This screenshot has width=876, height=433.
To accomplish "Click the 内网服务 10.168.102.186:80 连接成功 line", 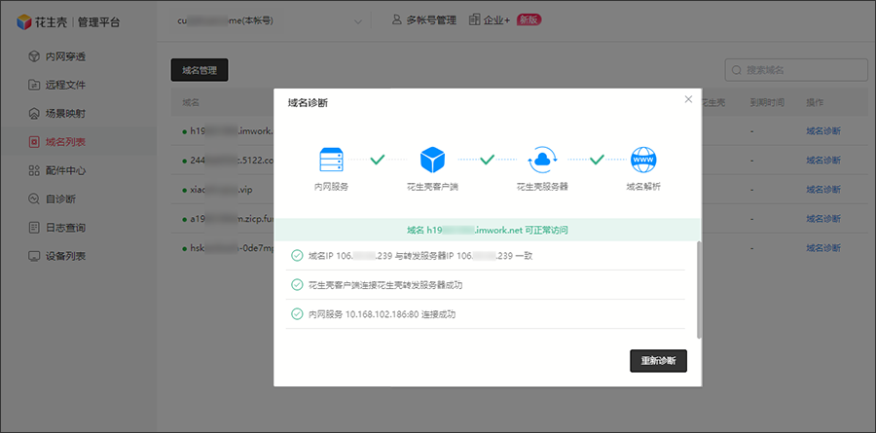I will coord(383,314).
